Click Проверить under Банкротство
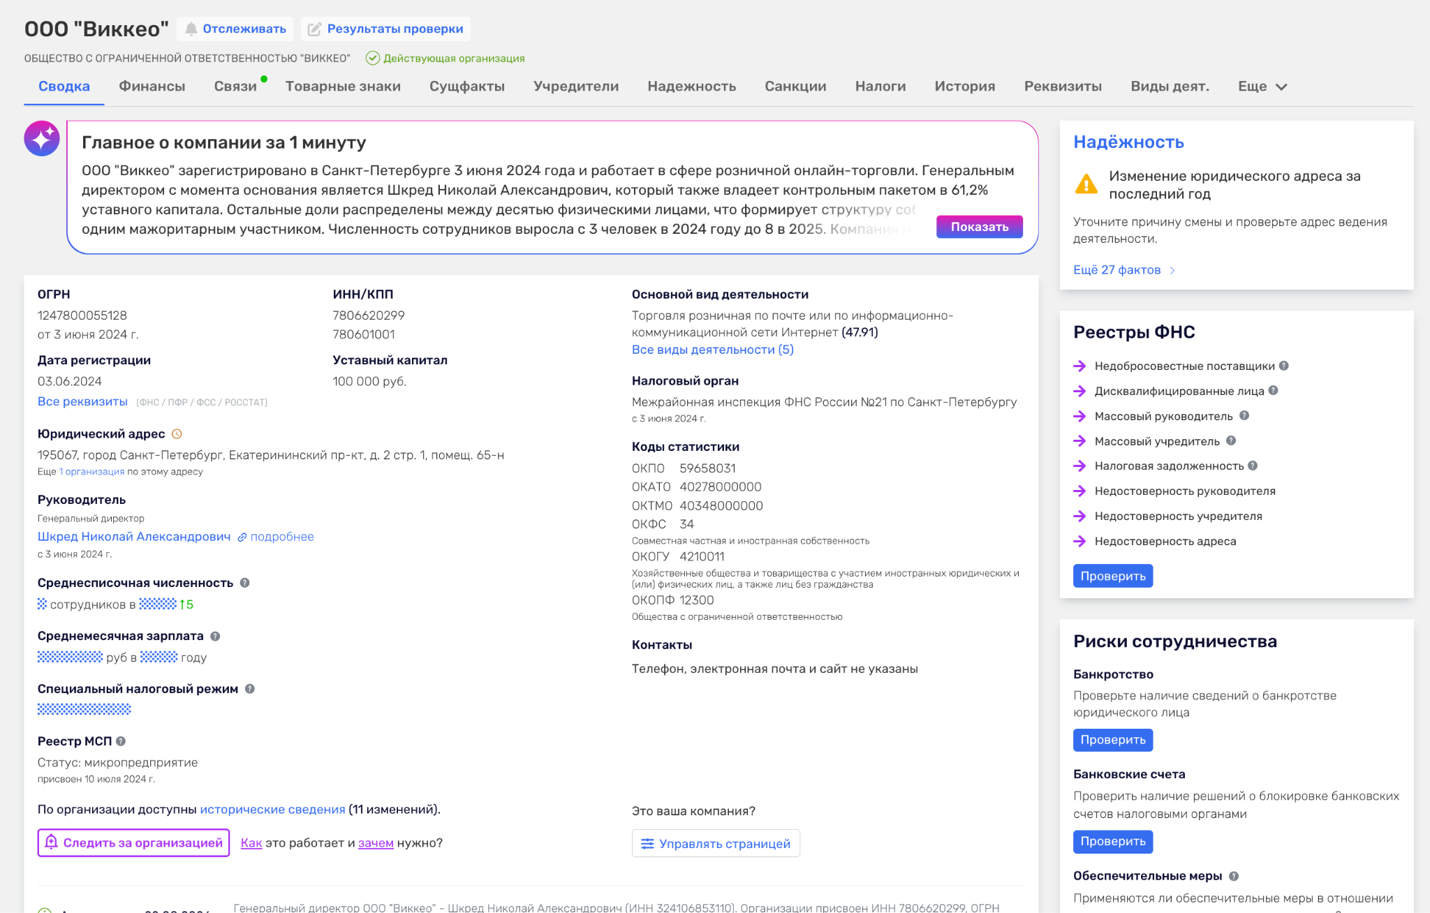Image resolution: width=1430 pixels, height=913 pixels. point(1113,740)
